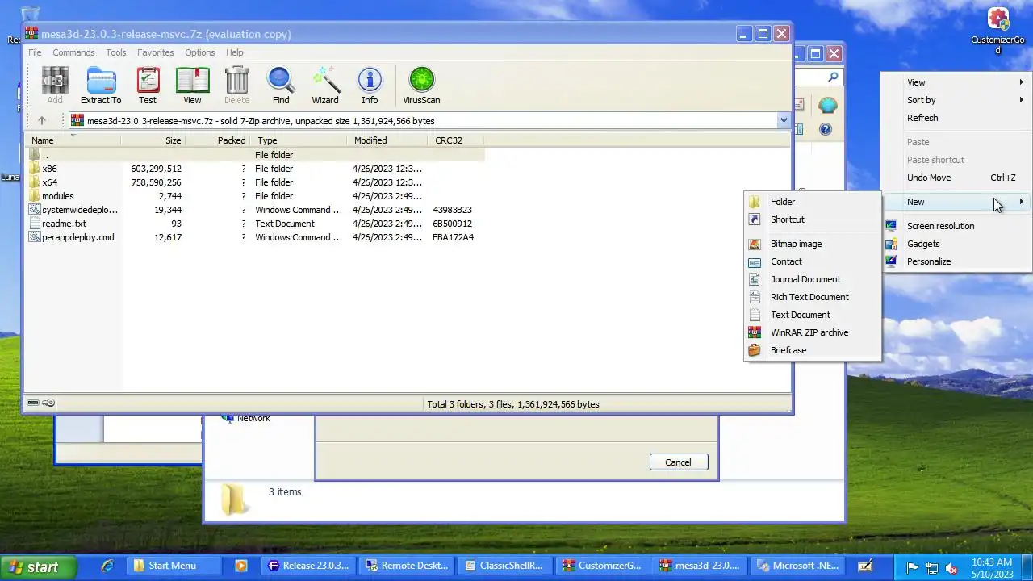This screenshot has height=581, width=1033.
Task: Select the x64 folder row
Action: [x=254, y=182]
